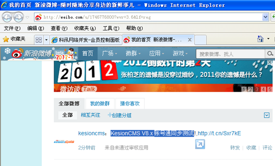Expand the tab list dropdown arrow
The image size is (275, 166).
(x=46, y=40)
